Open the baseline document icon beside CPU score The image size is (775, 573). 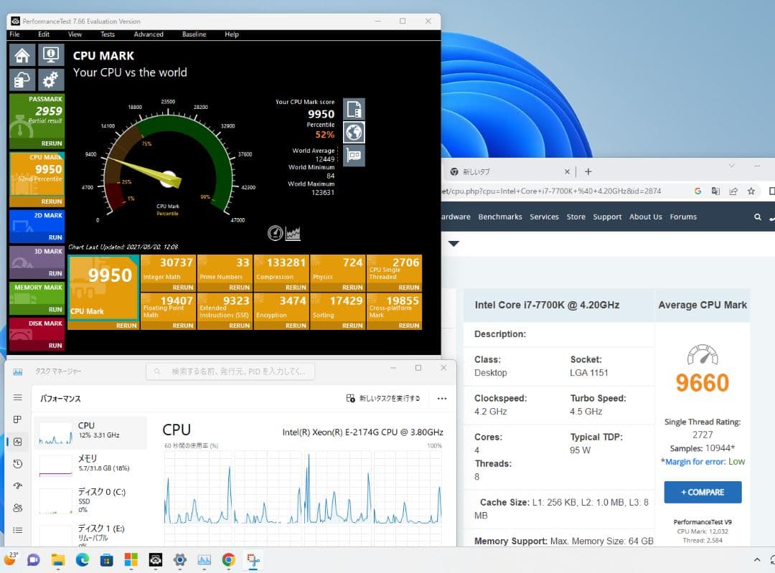[x=353, y=108]
